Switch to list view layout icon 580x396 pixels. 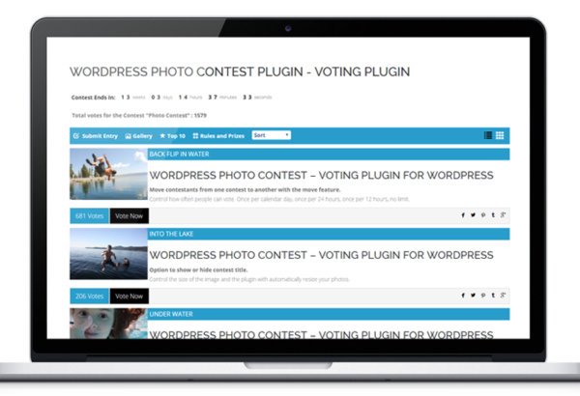(488, 135)
